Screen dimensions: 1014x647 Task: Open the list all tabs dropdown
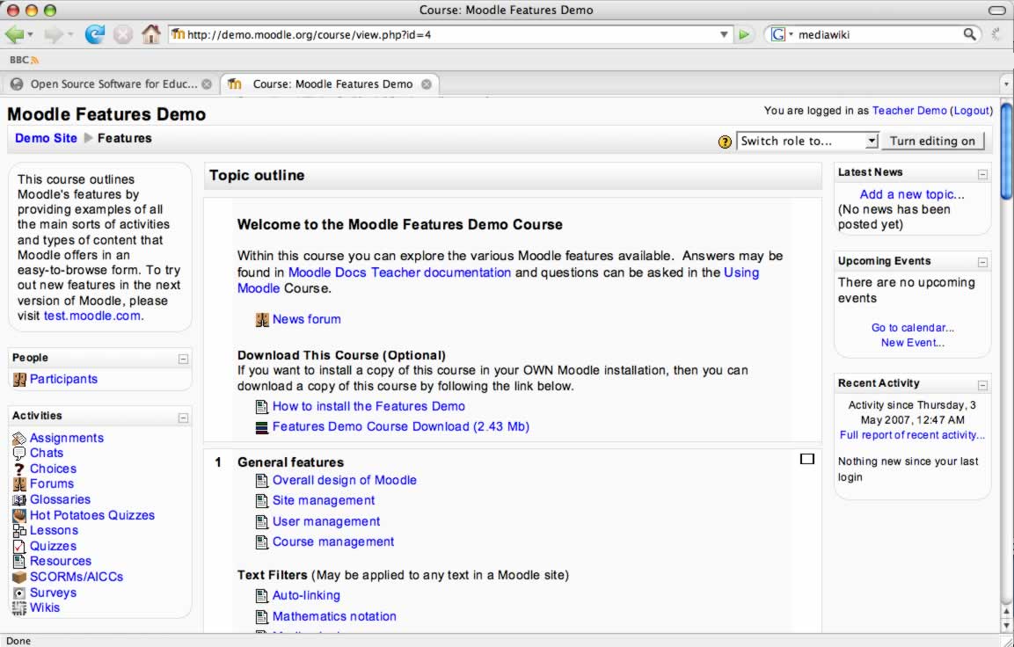coord(1005,84)
